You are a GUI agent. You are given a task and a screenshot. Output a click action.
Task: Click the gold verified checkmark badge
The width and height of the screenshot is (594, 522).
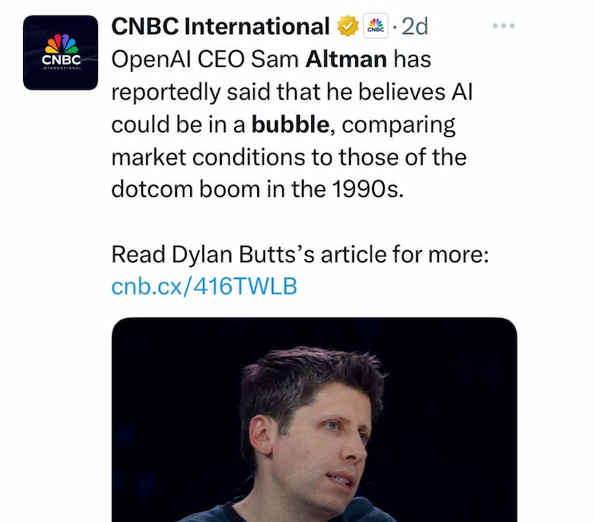(348, 27)
